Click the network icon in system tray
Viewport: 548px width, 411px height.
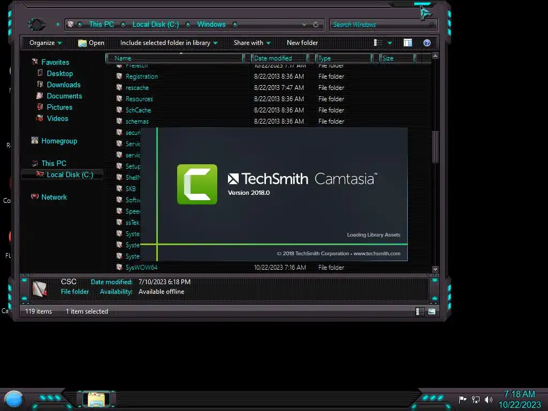coord(475,399)
